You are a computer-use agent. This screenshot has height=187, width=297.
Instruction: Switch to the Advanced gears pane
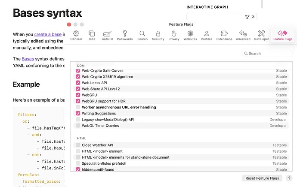[243, 35]
